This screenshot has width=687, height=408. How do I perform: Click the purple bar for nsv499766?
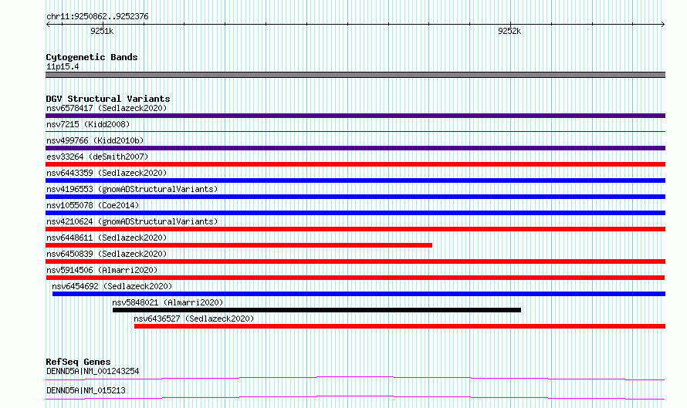coord(355,148)
